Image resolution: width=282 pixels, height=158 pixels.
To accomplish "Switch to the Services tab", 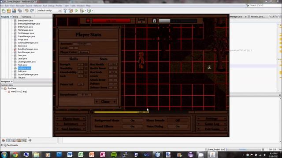I will coord(26,17).
